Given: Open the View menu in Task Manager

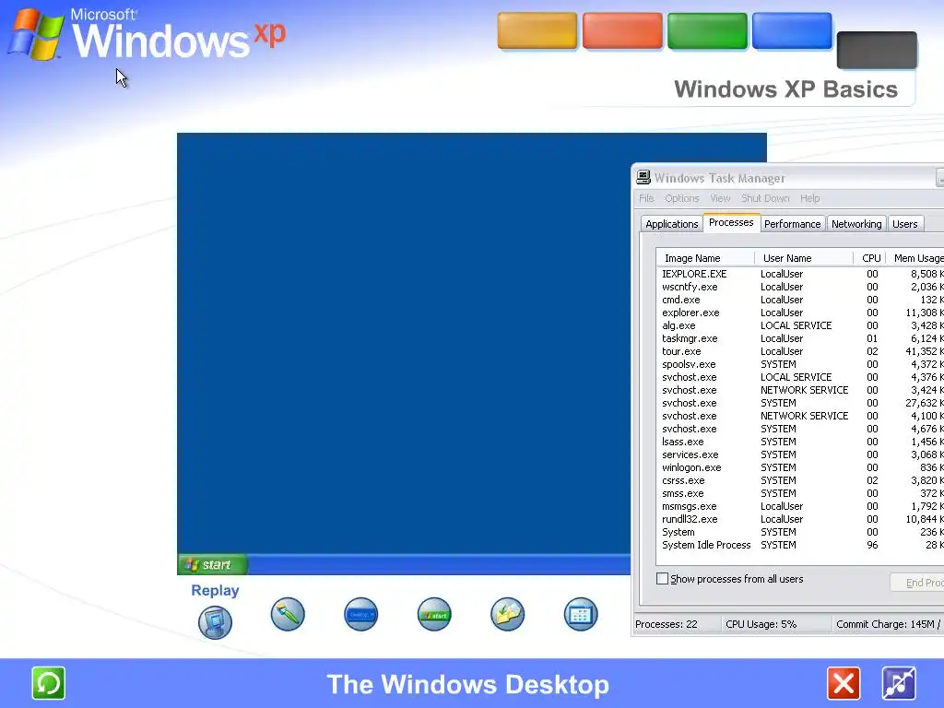Looking at the screenshot, I should [x=720, y=198].
